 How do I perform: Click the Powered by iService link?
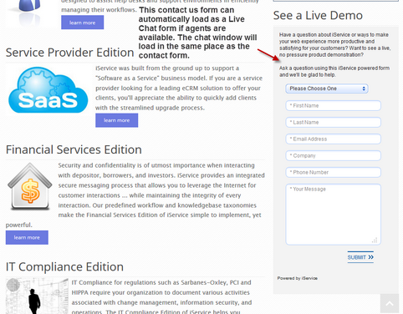(298, 278)
